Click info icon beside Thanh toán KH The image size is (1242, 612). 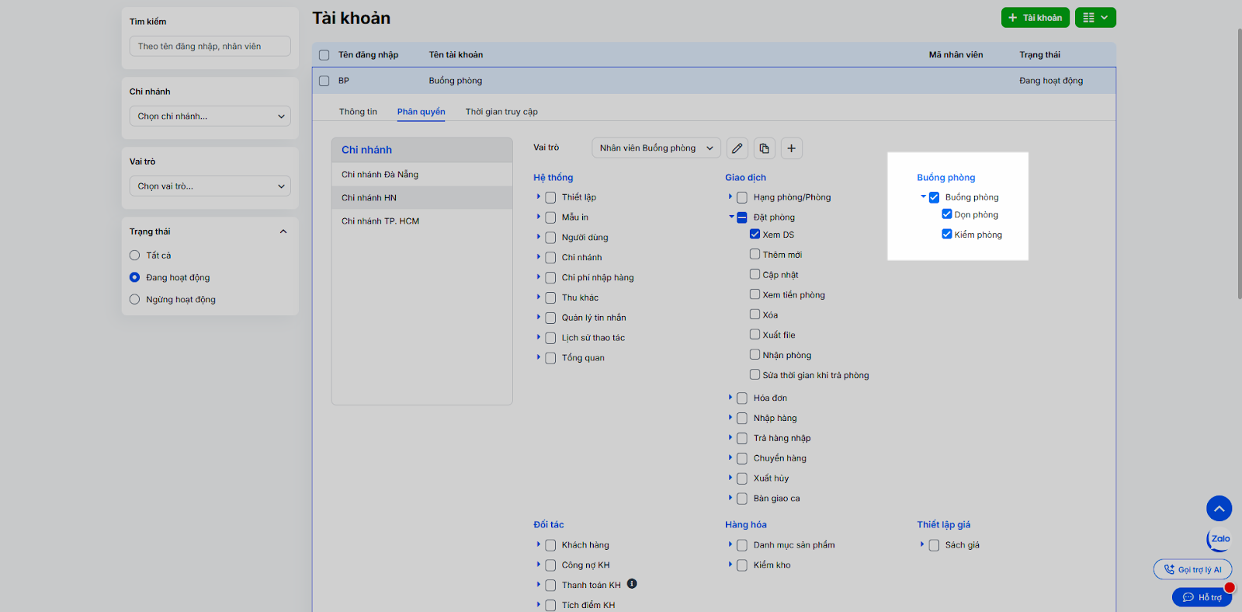(x=632, y=584)
